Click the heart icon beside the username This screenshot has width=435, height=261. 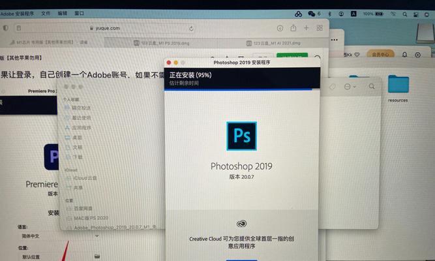357,55
